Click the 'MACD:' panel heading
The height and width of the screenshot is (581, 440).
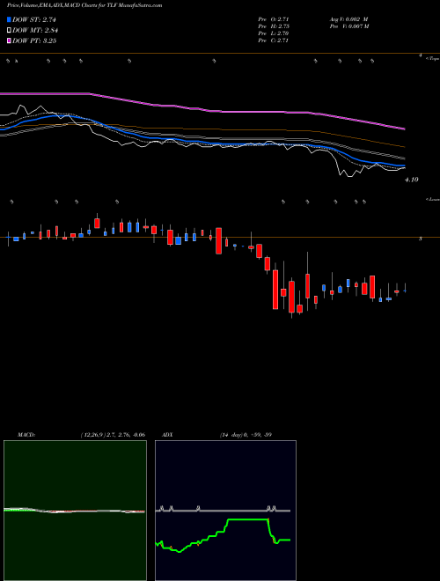pyautogui.click(x=26, y=435)
